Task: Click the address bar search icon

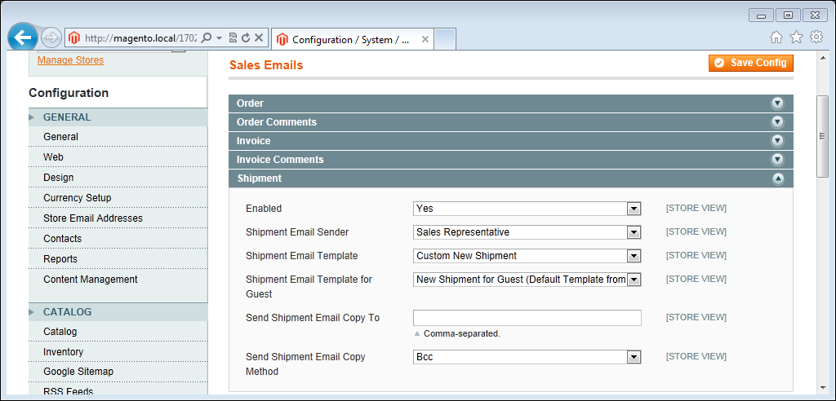Action: 207,37
